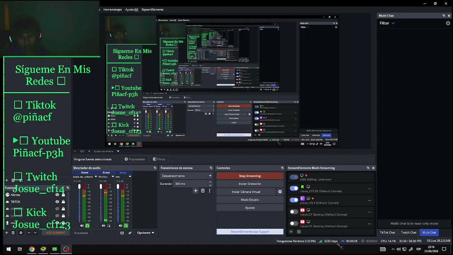The height and width of the screenshot is (255, 453).
Task: Start recording with Iniciar Grabación
Action: pos(250,184)
